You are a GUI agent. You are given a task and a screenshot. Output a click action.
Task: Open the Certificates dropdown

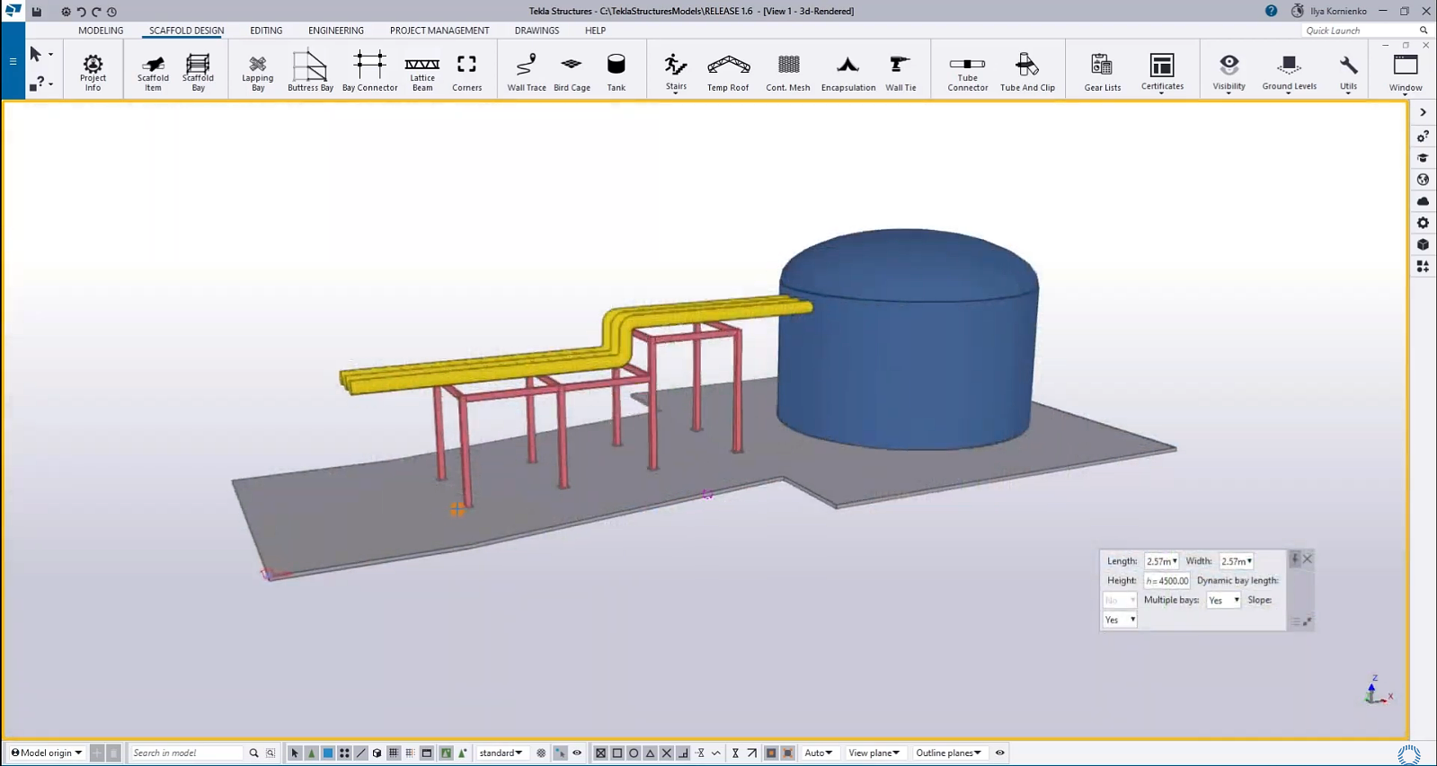click(1162, 72)
